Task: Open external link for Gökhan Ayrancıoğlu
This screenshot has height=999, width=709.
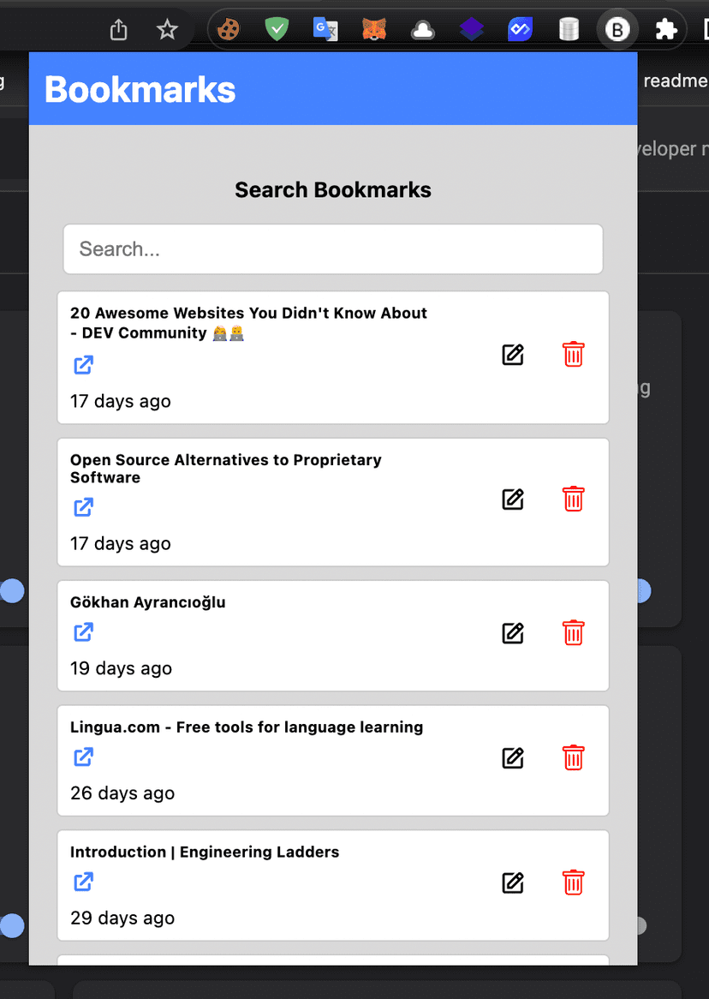Action: tap(83, 632)
